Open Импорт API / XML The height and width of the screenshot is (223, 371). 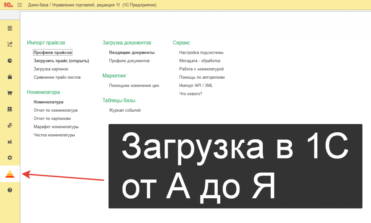pos(196,86)
